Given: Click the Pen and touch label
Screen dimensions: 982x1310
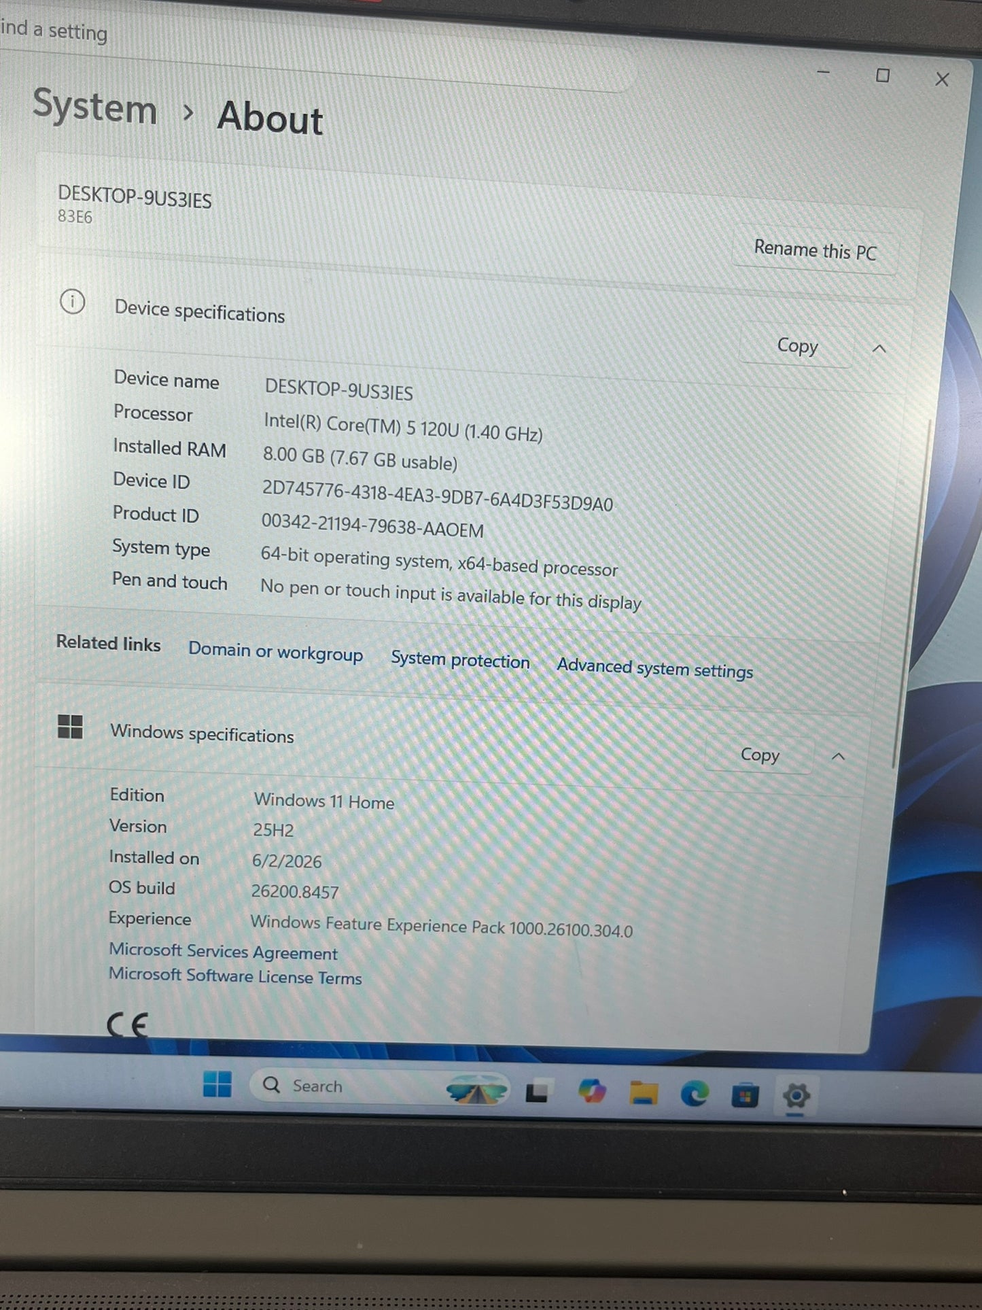Looking at the screenshot, I should click(169, 581).
